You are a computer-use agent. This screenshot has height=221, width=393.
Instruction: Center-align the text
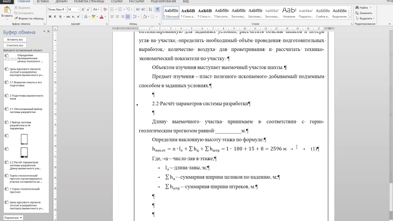pyautogui.click(x=117, y=17)
